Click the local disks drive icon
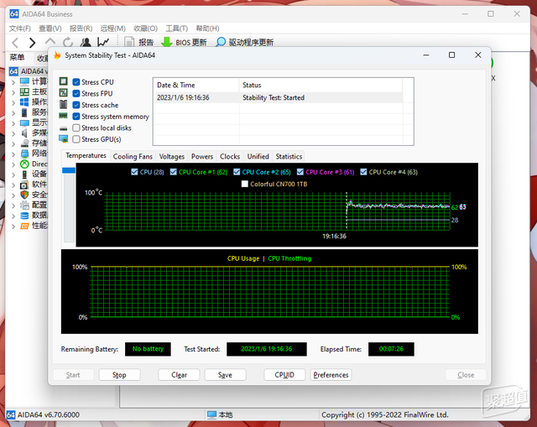537x427 pixels. click(64, 128)
